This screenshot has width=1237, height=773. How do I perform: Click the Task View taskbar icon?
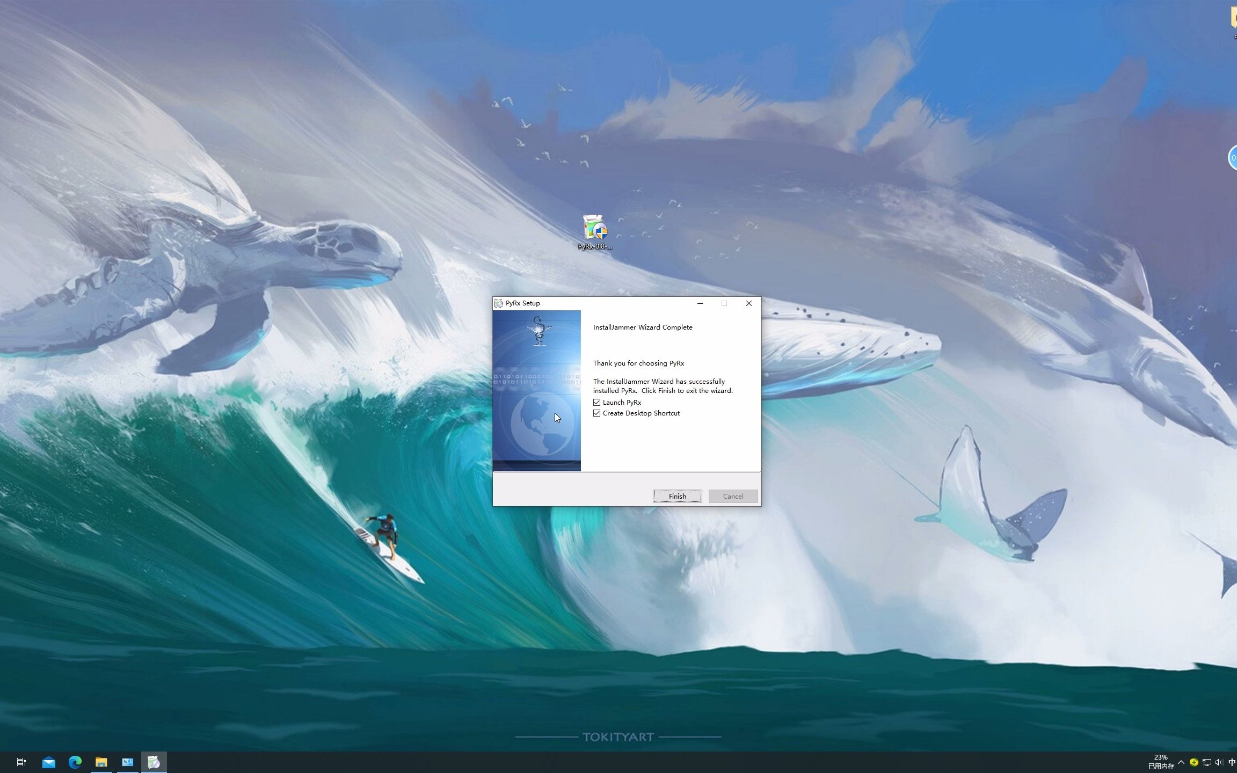[x=21, y=762]
